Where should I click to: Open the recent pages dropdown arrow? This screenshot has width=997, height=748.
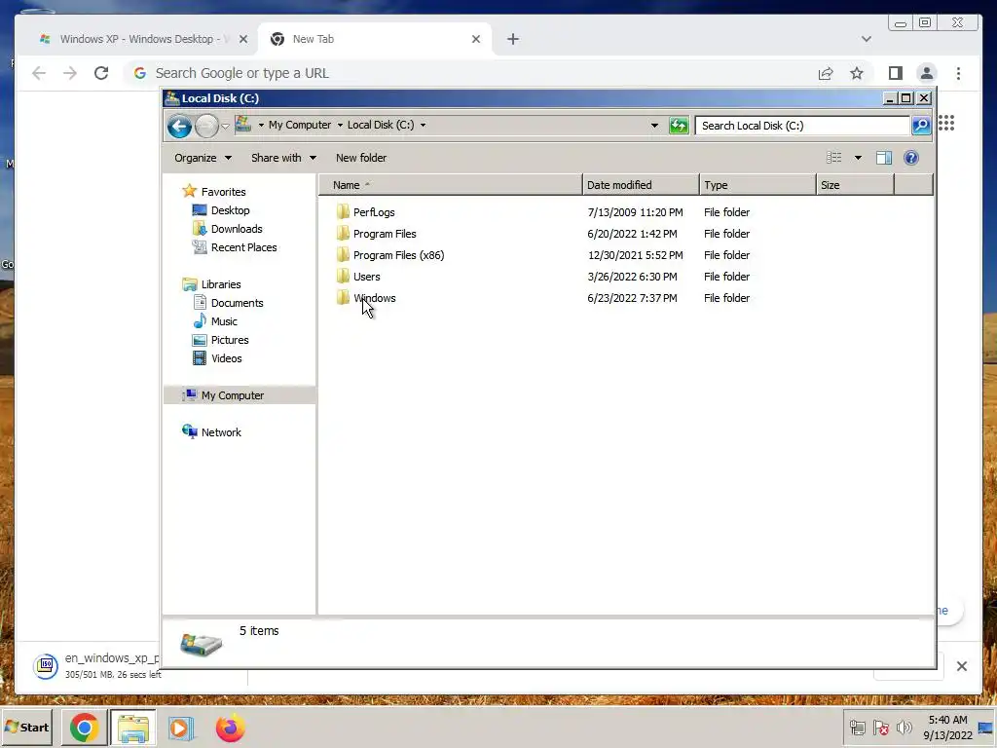tap(225, 126)
